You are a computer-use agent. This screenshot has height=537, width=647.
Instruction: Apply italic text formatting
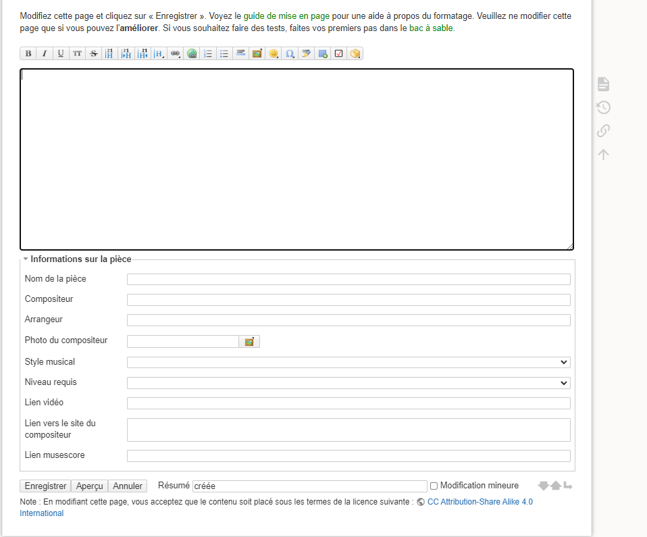(45, 53)
